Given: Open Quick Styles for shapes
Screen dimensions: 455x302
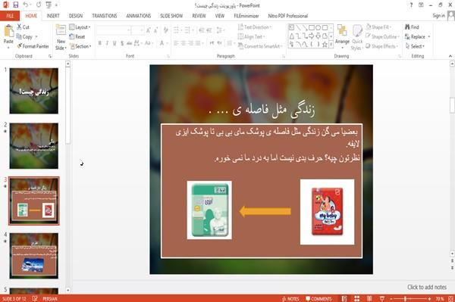Looking at the screenshot, I should pyautogui.click(x=357, y=37).
